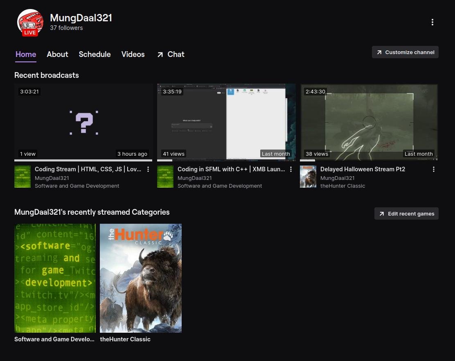Open more options for Coding Stream HTML video
Screen dimensions: 455x361
click(x=148, y=169)
